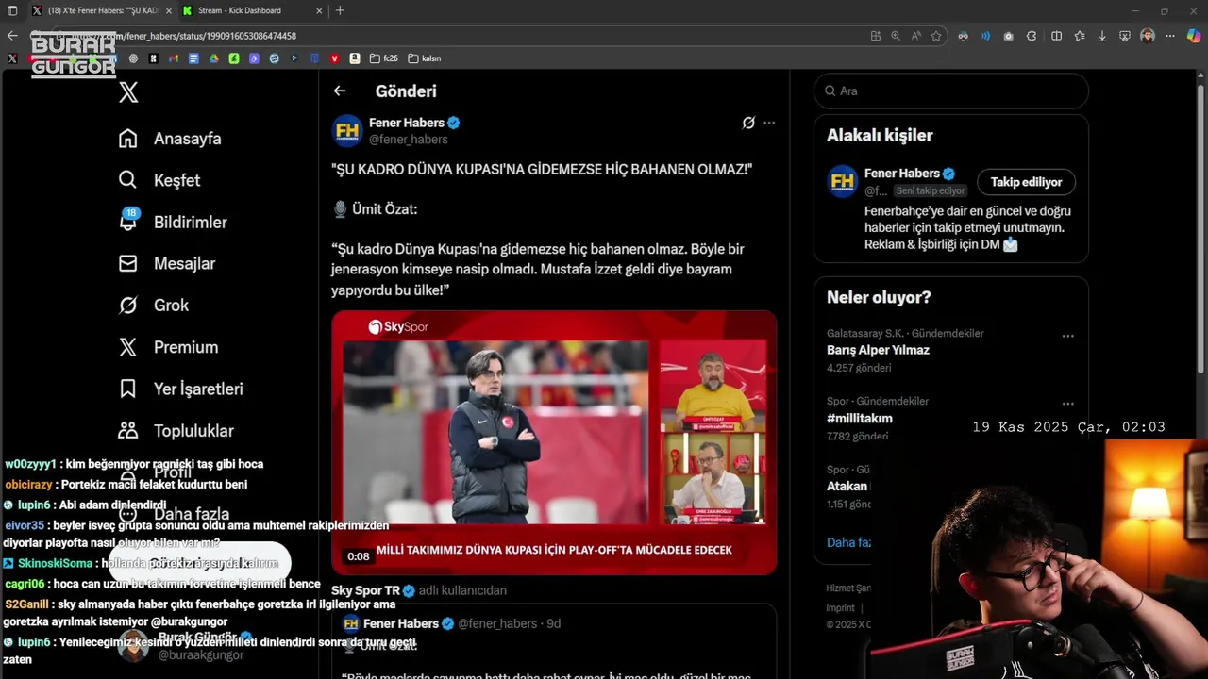Focus the Ara search field

tap(950, 91)
